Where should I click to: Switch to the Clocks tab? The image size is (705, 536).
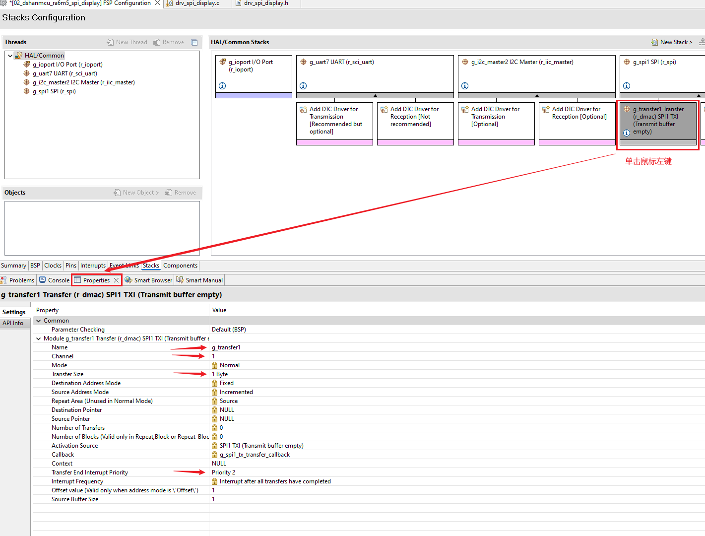click(53, 266)
